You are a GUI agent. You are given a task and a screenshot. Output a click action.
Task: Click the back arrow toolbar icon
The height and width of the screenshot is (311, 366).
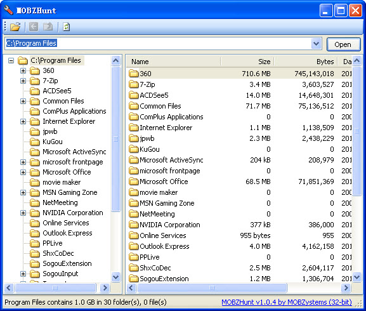pos(34,27)
